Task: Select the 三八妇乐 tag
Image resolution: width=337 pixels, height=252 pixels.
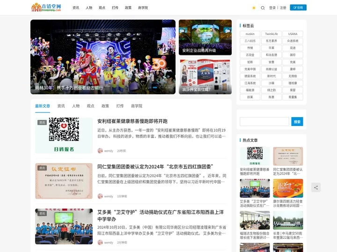Action: [250, 41]
